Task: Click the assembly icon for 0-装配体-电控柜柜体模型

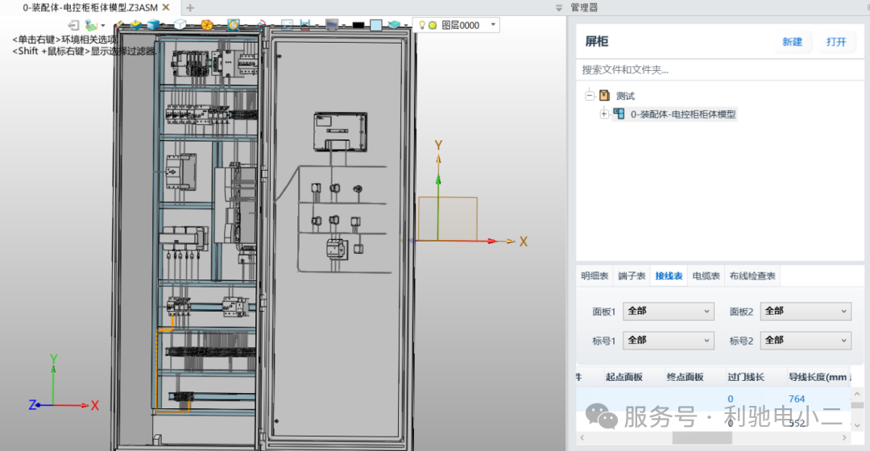Action: point(619,114)
